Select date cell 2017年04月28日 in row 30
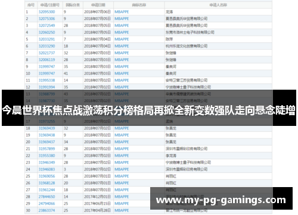This screenshot has width=298, height=215. point(97,210)
